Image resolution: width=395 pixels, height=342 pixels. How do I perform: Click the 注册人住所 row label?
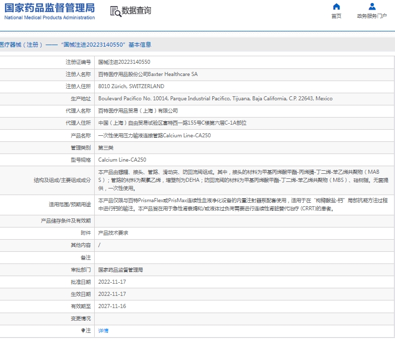point(78,87)
